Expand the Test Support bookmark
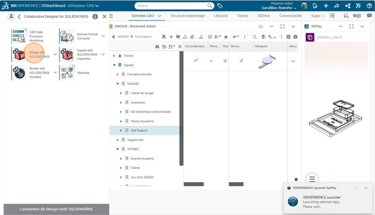 121,130
